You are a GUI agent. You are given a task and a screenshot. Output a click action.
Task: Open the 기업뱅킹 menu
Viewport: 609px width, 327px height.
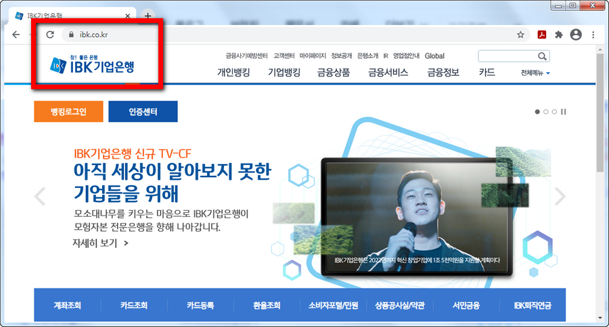coord(284,72)
